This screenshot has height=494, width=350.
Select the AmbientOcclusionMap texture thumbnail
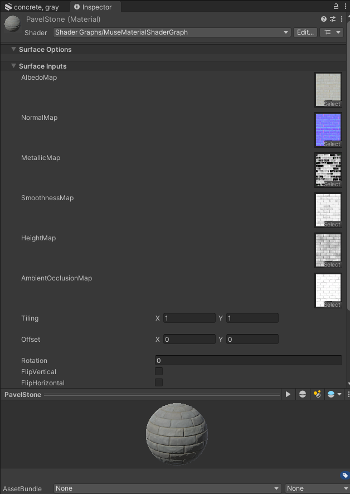[x=328, y=290]
